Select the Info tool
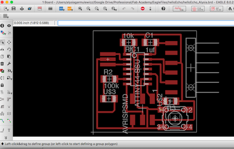This screenshot has width=234, height=149. (x=2, y=26)
